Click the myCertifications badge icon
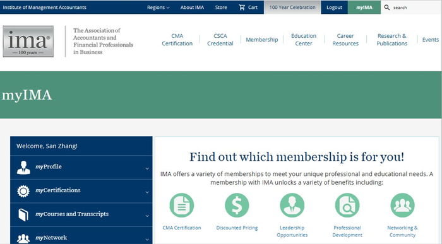442x244 pixels. 23,191
